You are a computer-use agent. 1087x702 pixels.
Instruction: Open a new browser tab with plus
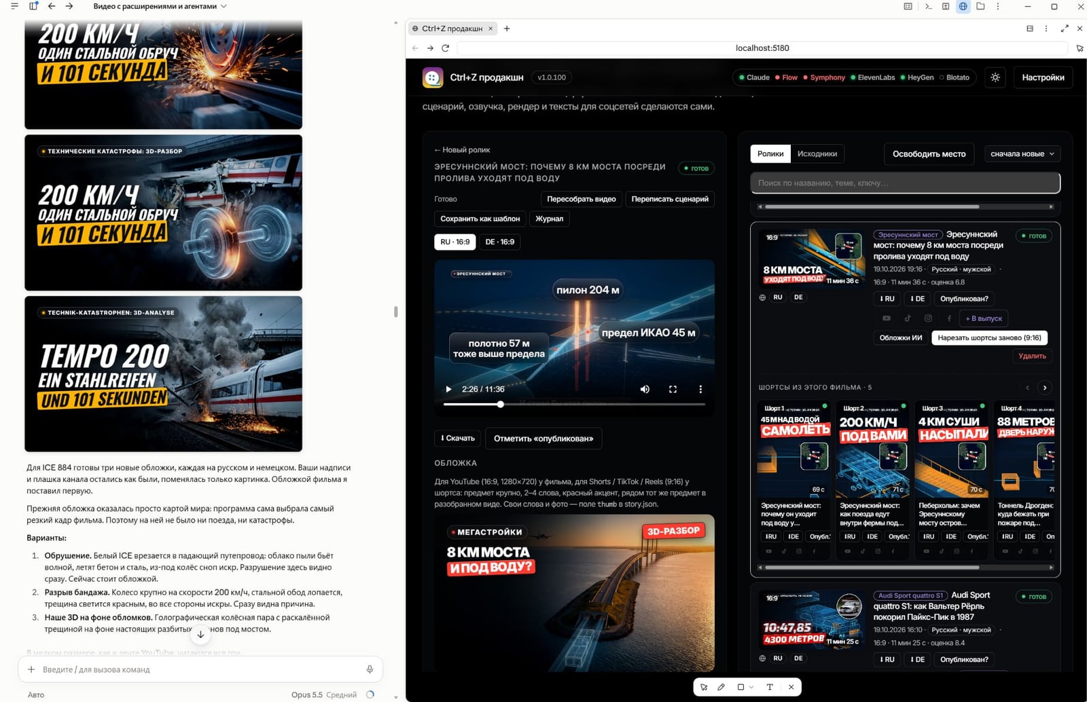pyautogui.click(x=507, y=29)
